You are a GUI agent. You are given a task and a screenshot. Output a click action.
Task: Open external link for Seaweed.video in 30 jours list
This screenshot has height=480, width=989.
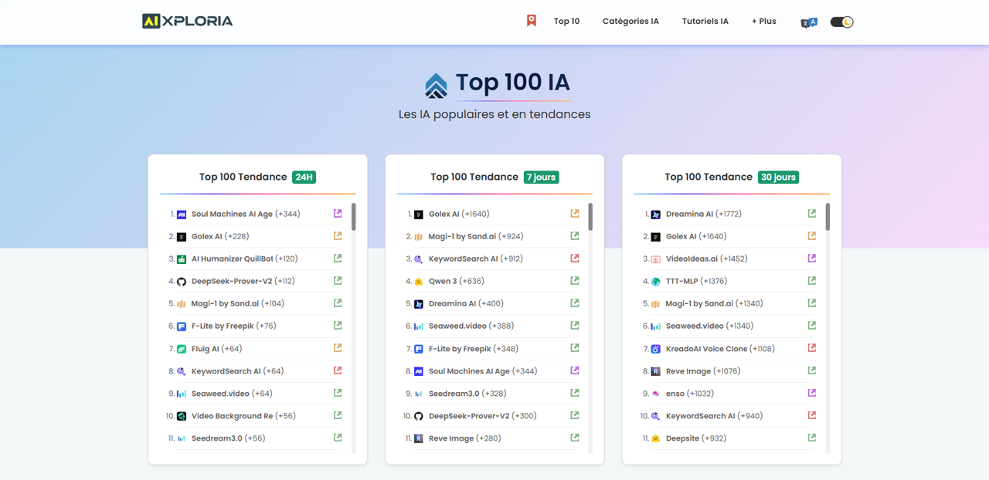[x=812, y=326]
